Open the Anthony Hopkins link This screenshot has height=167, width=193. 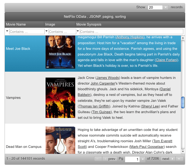[x=130, y=37]
